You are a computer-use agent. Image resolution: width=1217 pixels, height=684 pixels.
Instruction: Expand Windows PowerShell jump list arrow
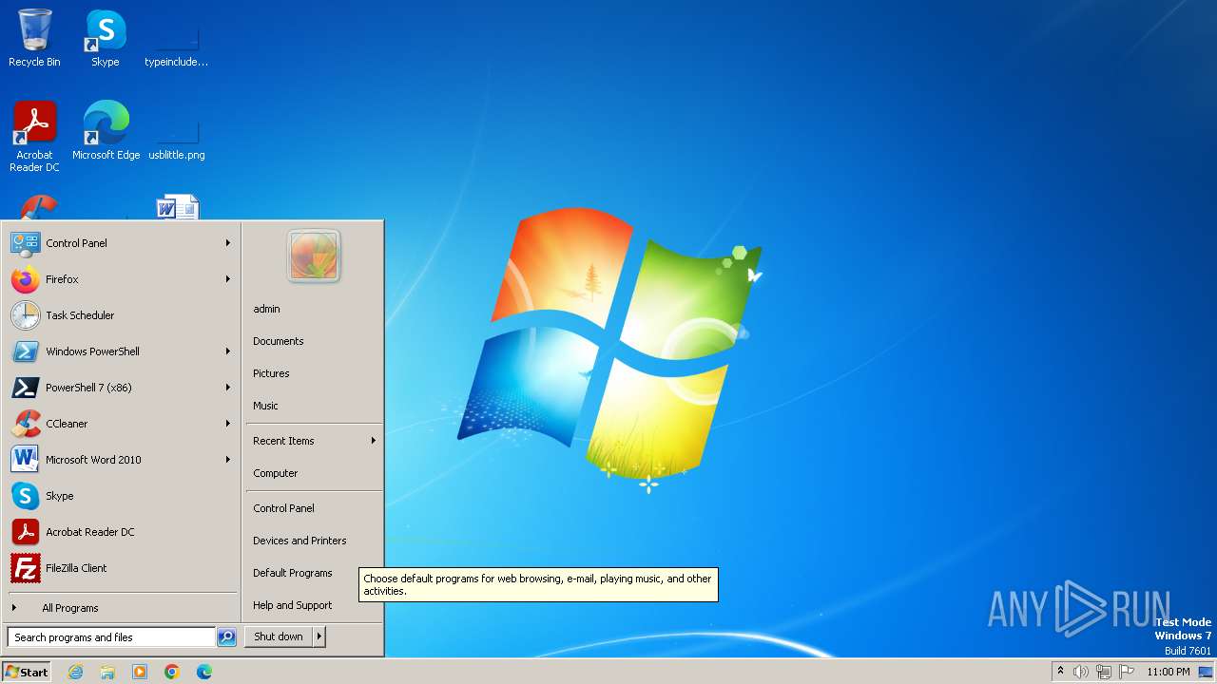click(228, 351)
